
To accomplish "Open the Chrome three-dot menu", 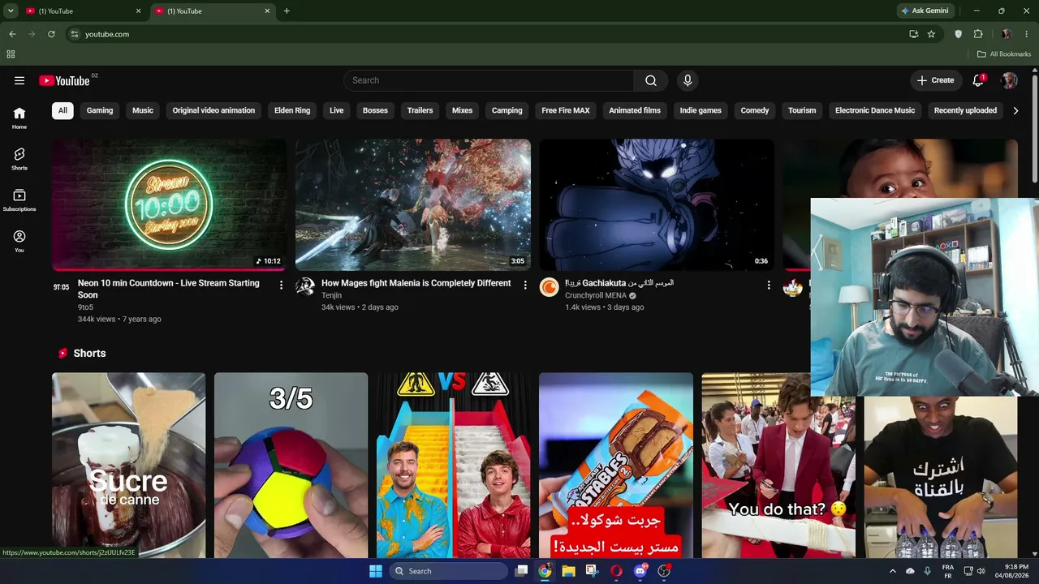I will pyautogui.click(x=1027, y=34).
